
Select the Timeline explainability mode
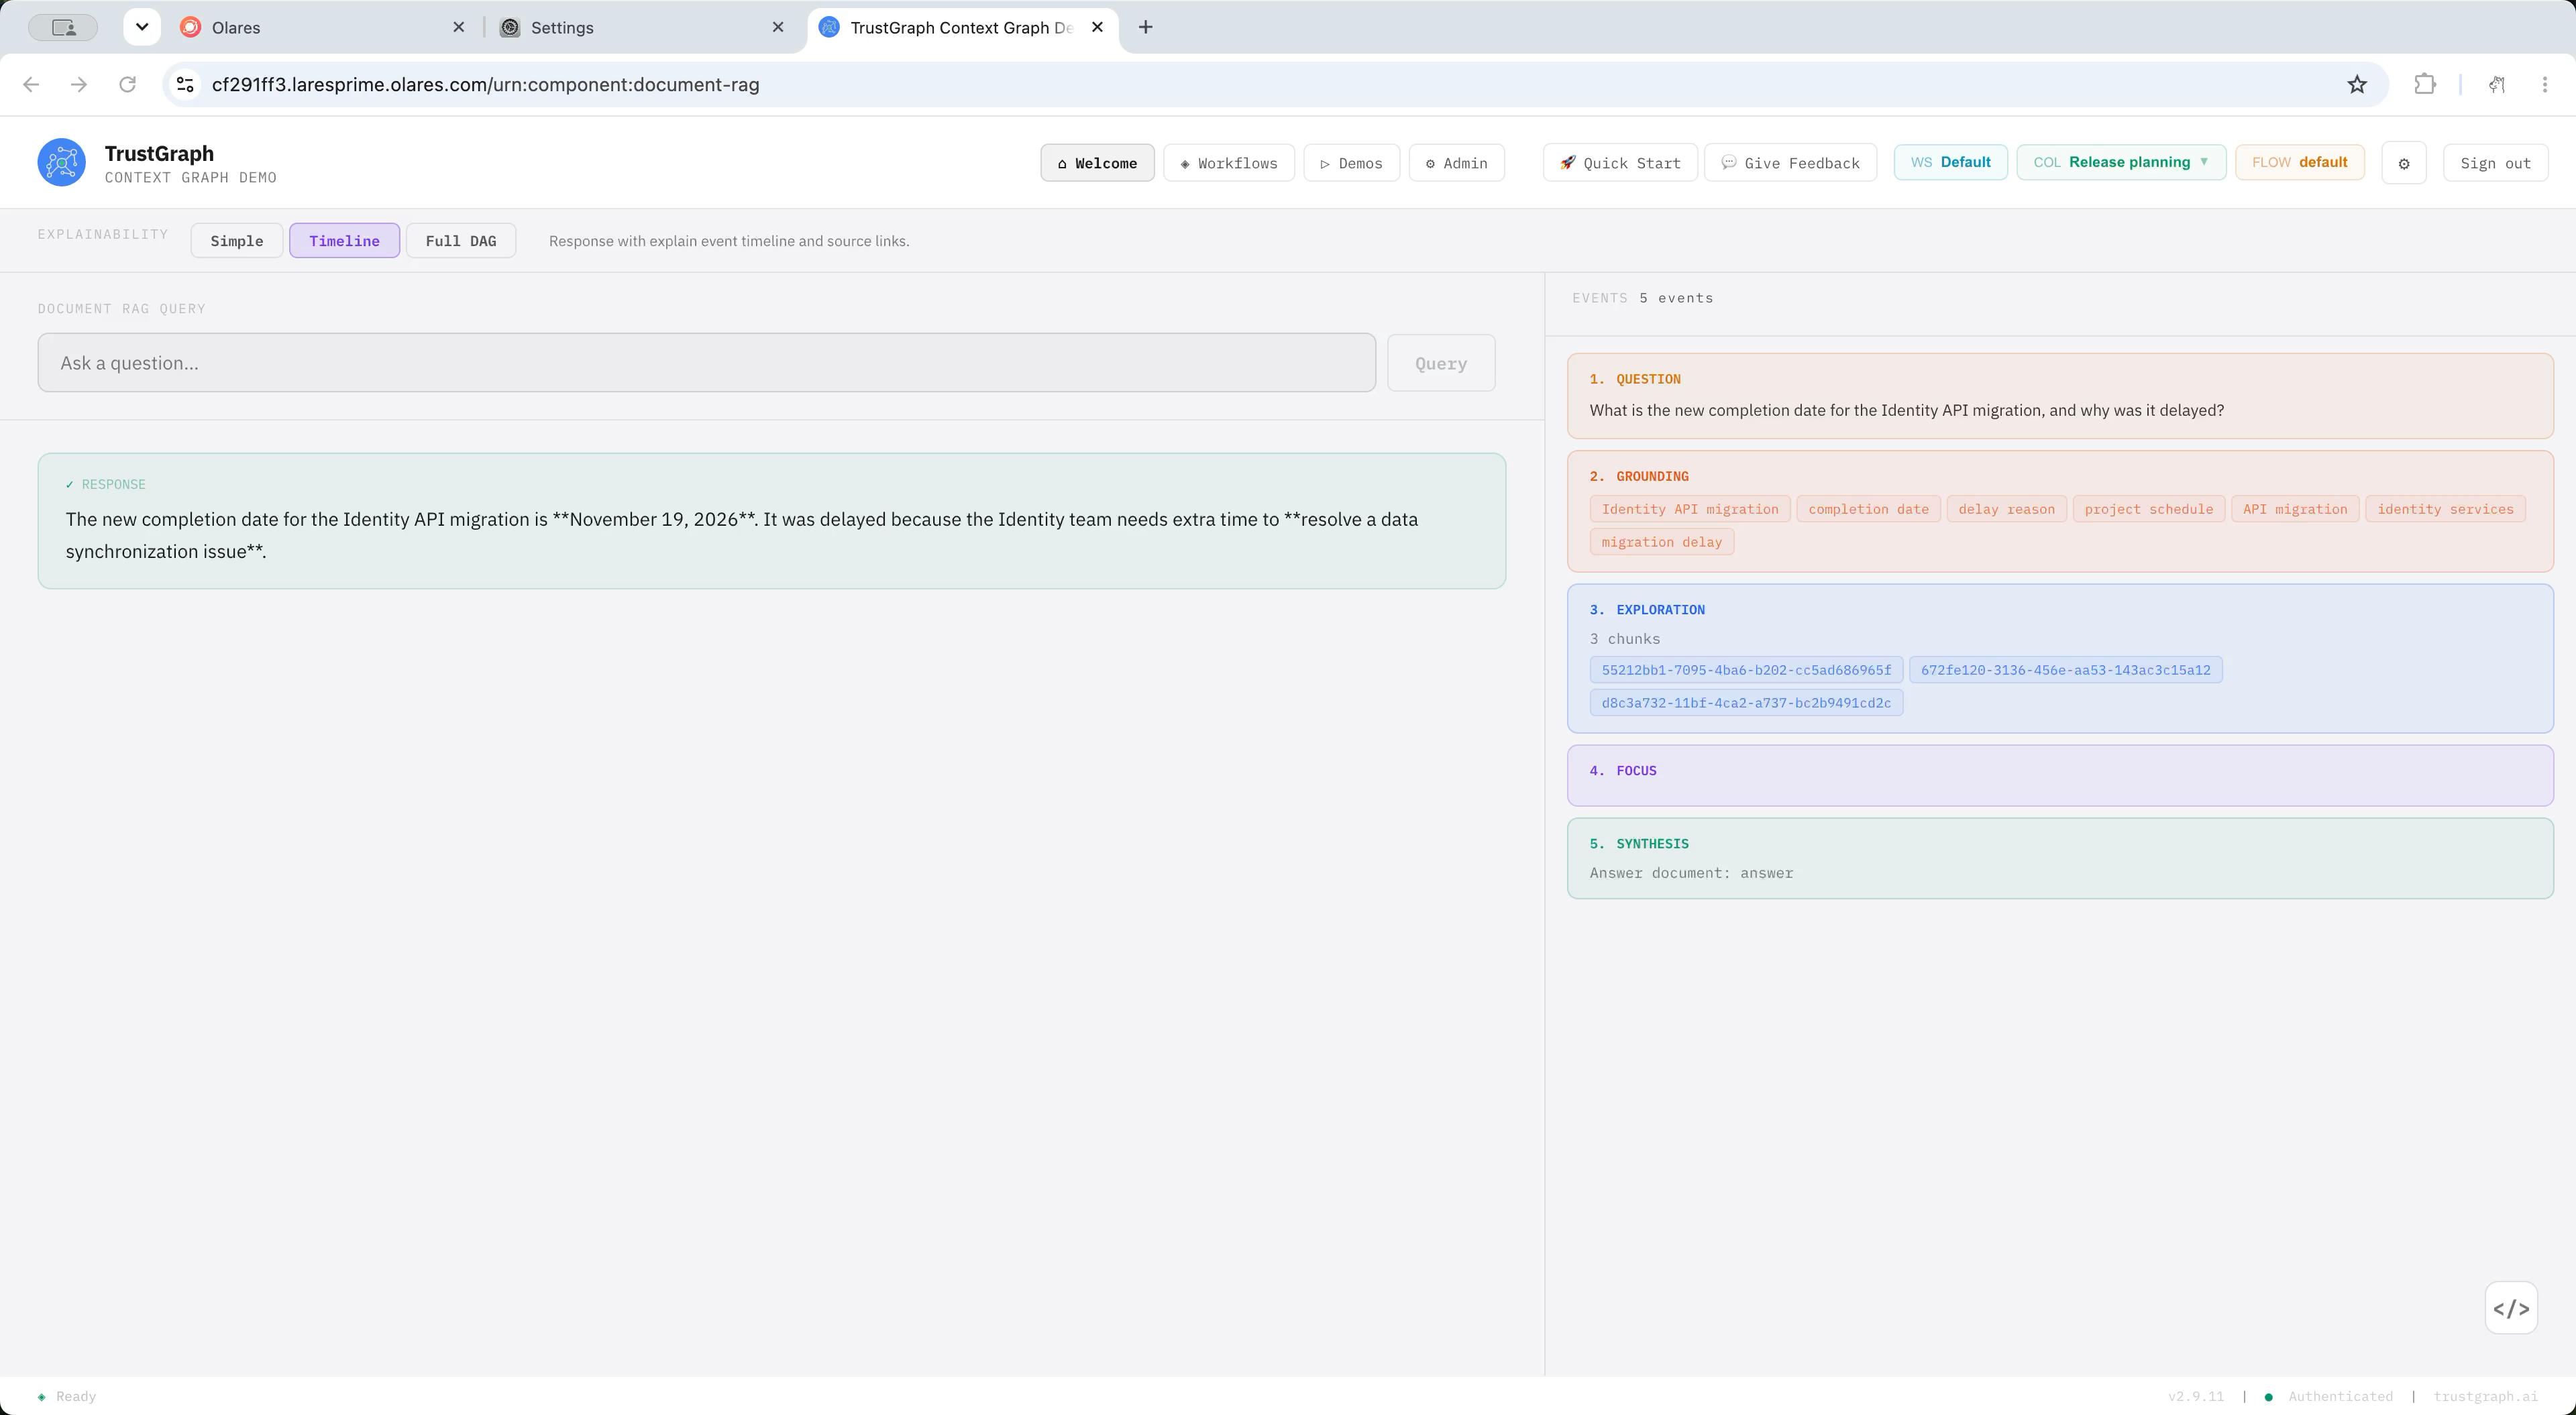click(344, 241)
